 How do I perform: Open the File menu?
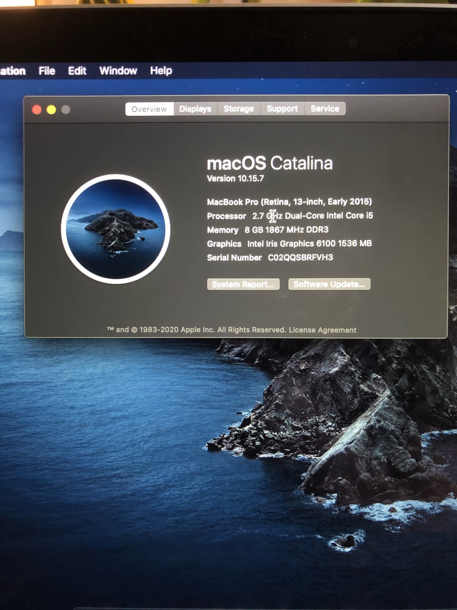pyautogui.click(x=47, y=71)
